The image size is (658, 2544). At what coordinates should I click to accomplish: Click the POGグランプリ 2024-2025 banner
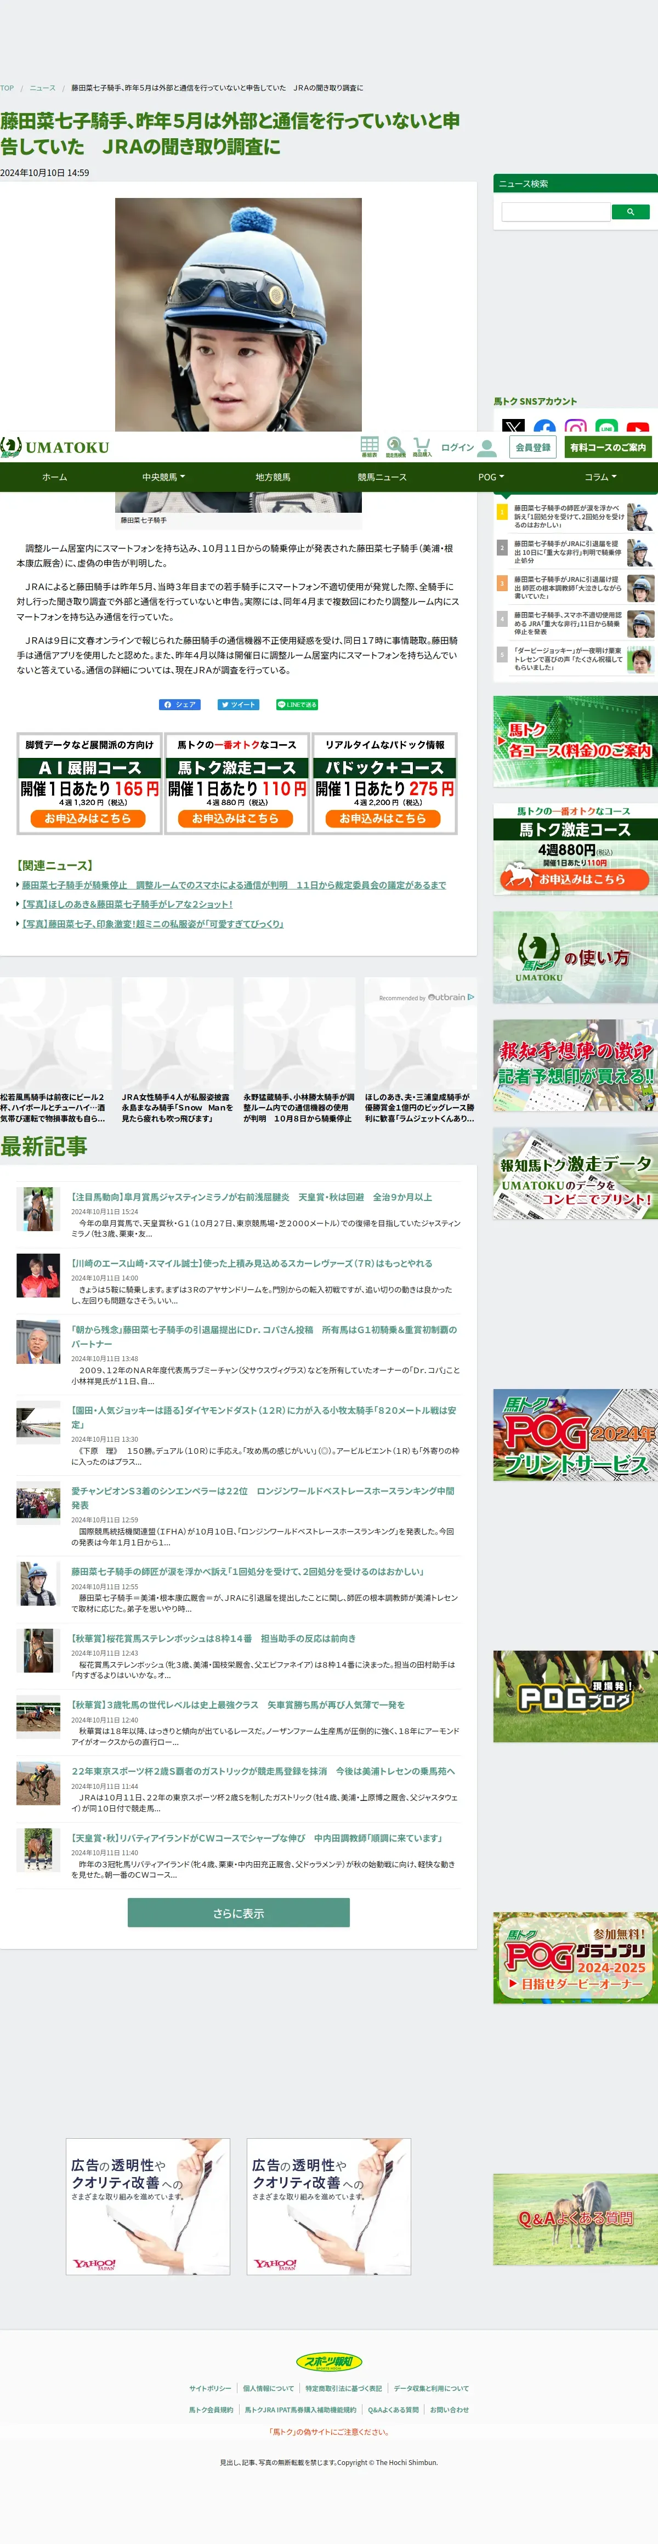(x=575, y=1957)
